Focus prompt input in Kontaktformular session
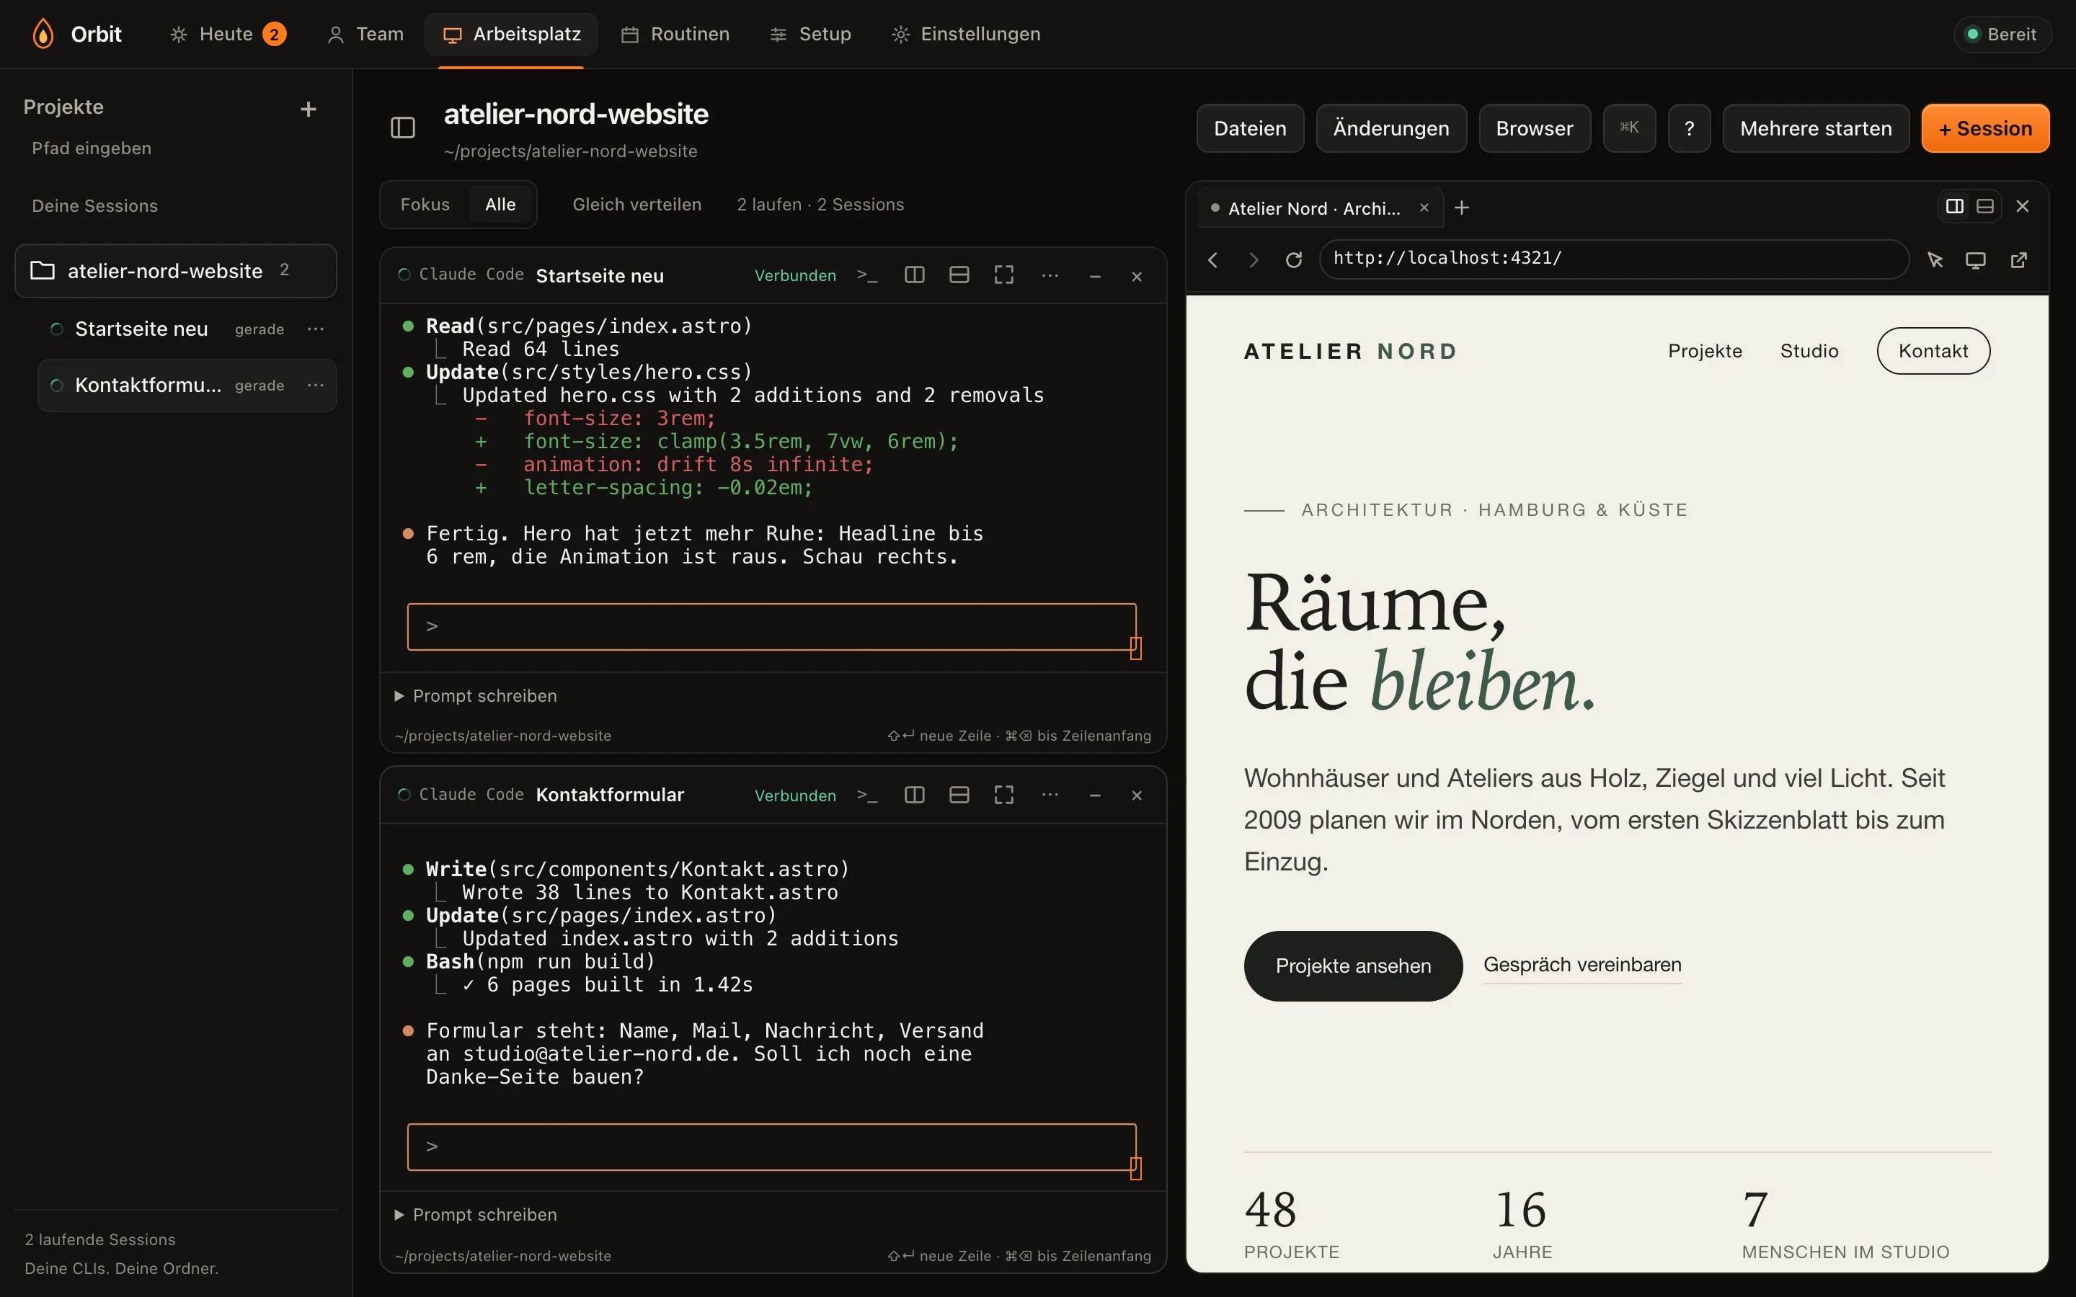 point(771,1147)
